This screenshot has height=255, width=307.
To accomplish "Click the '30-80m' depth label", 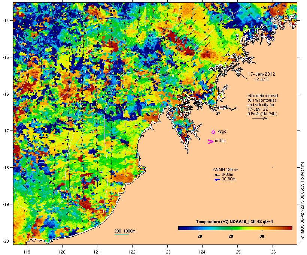I will pyautogui.click(x=228, y=179).
